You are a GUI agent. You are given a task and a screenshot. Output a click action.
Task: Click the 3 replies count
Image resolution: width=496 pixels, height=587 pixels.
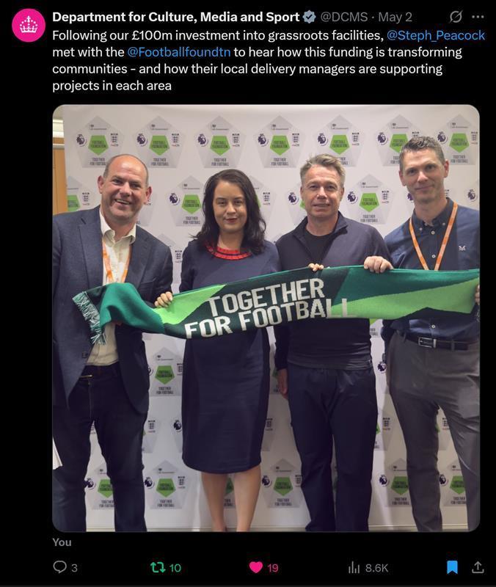[x=74, y=568]
